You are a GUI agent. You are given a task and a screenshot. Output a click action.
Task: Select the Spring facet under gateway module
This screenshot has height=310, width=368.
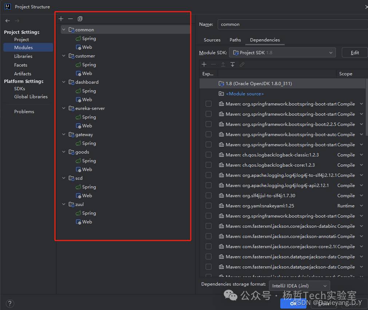pos(88,143)
